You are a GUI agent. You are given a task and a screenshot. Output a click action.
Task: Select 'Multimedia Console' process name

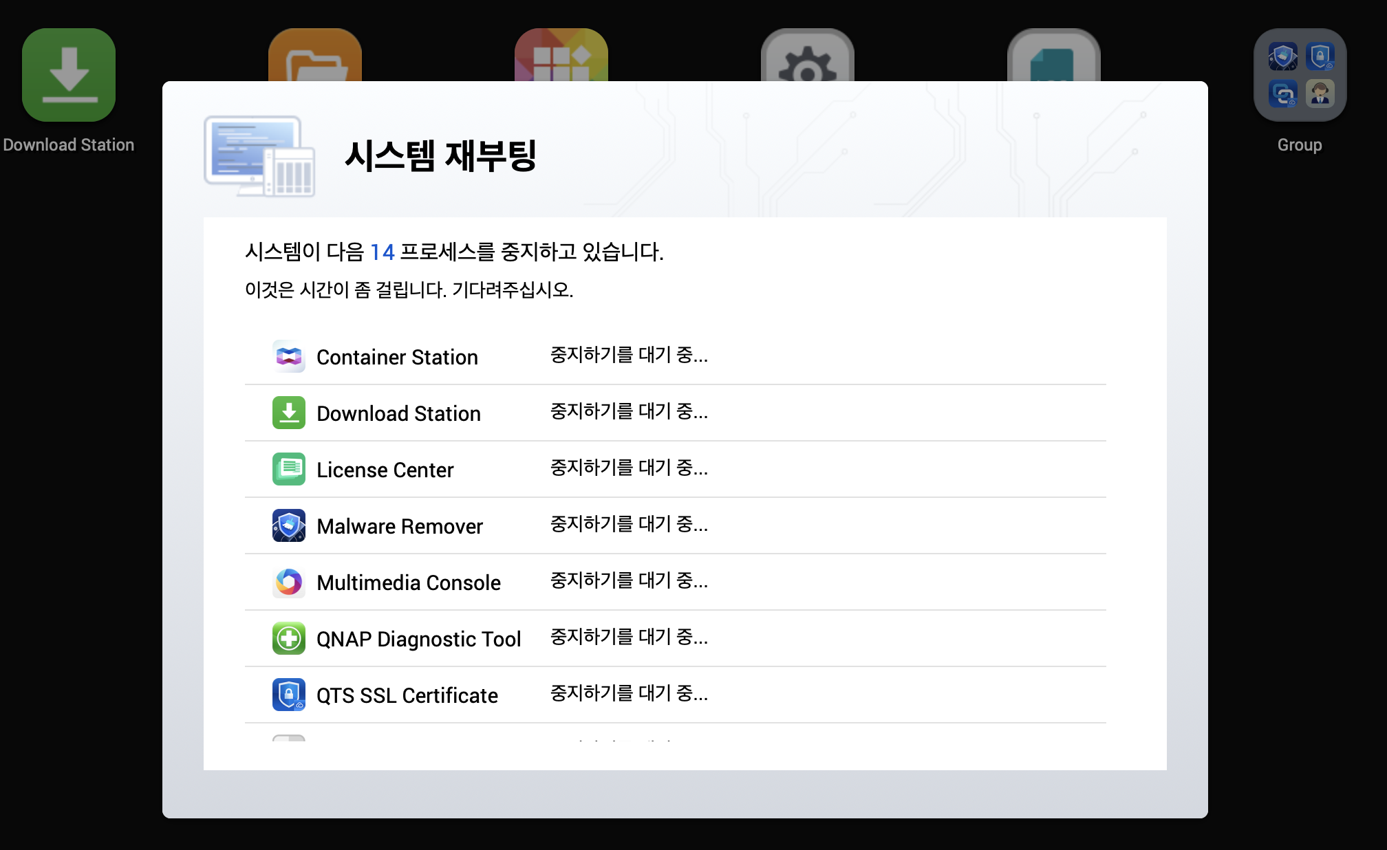(409, 582)
